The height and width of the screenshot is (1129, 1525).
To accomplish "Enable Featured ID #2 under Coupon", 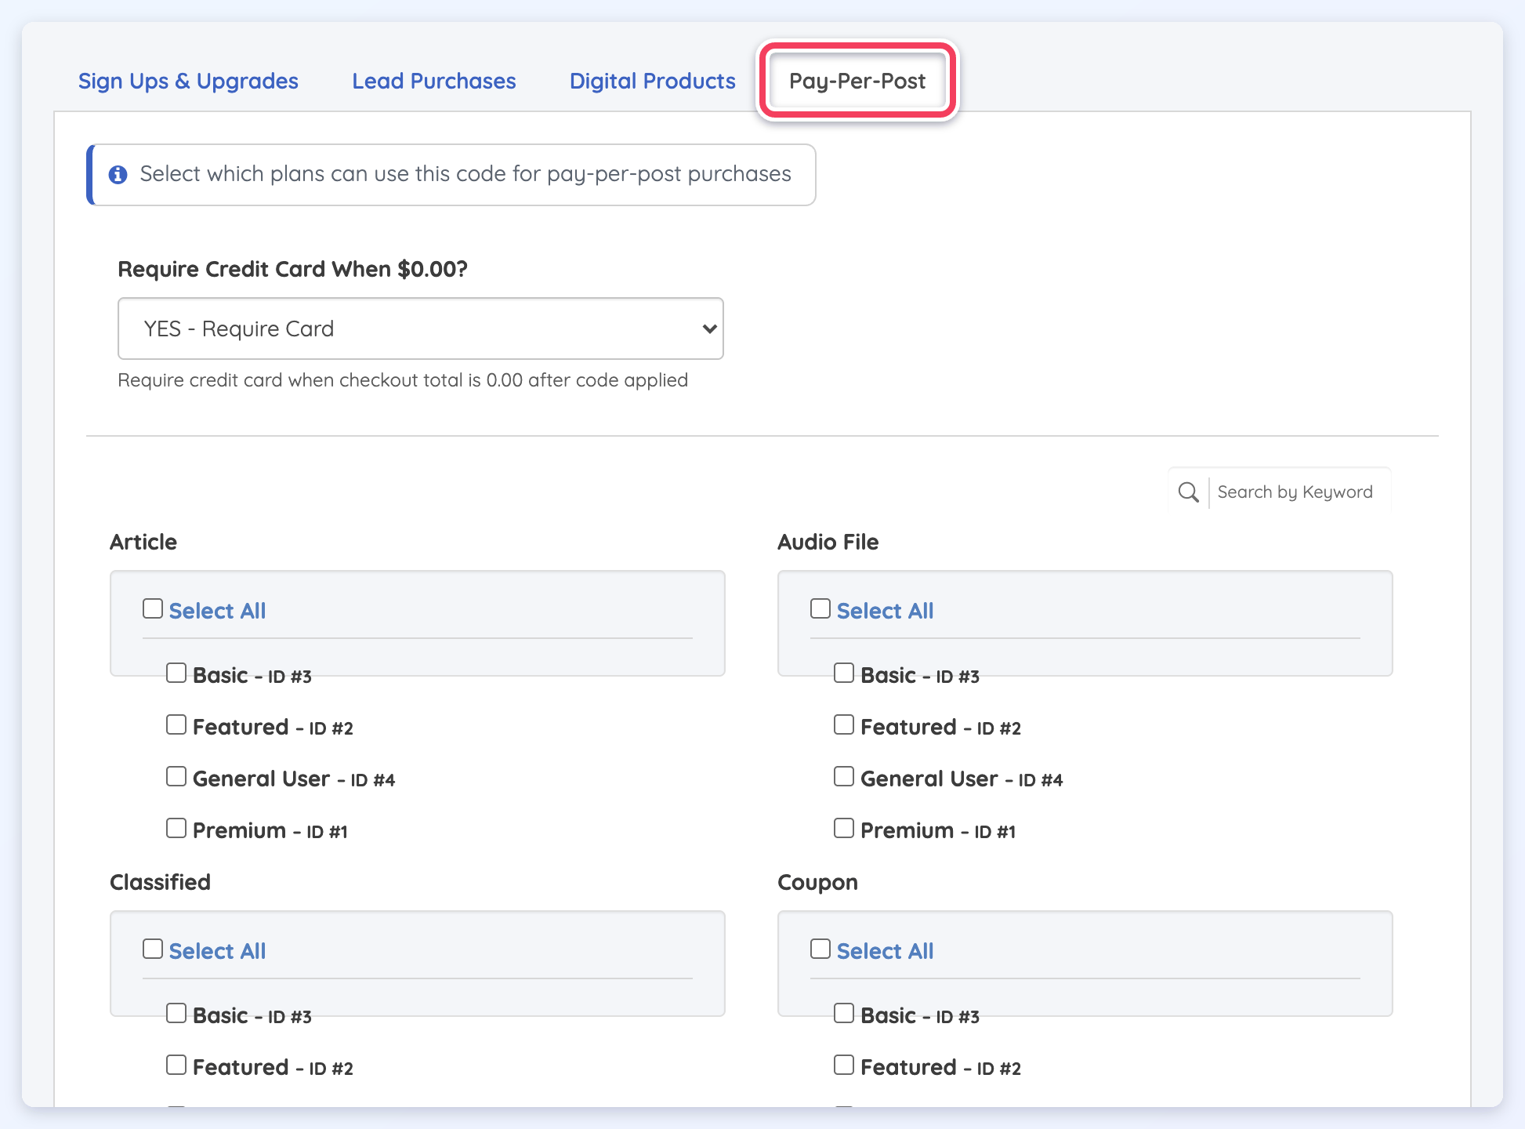I will [x=844, y=1065].
